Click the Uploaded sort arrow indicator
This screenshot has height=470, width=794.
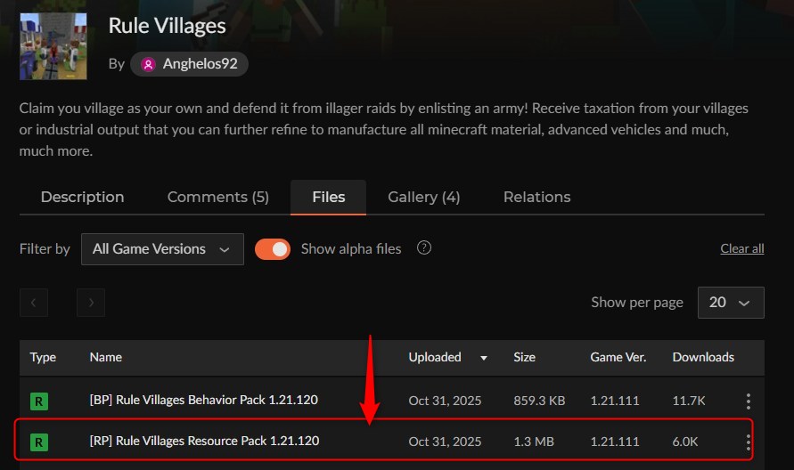point(484,358)
